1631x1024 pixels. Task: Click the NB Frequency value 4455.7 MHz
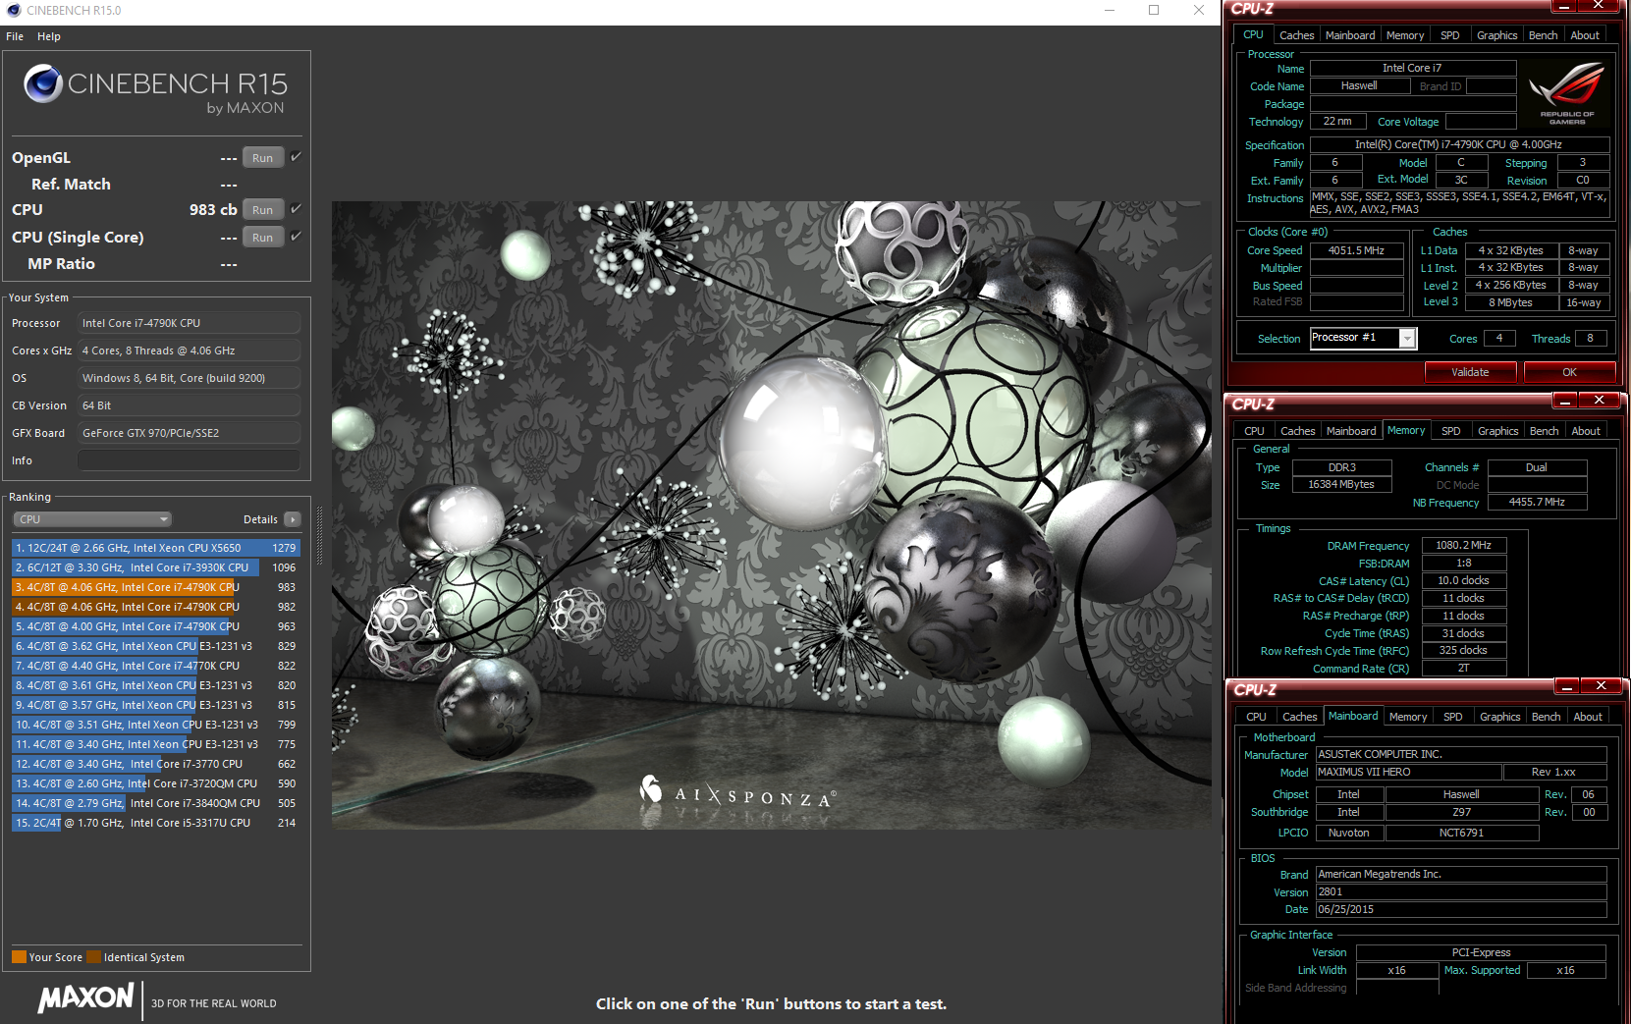[x=1537, y=502]
